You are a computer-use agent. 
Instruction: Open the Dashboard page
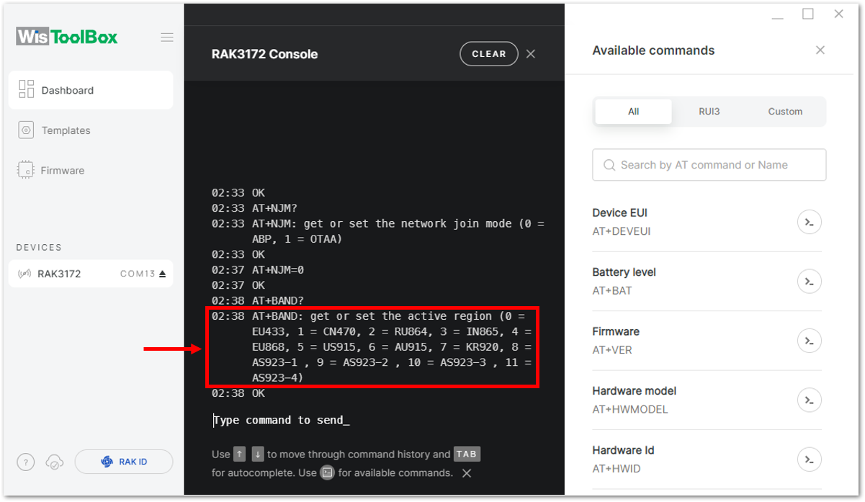click(91, 90)
